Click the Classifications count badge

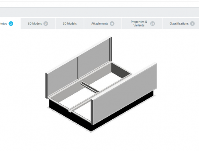point(193,24)
